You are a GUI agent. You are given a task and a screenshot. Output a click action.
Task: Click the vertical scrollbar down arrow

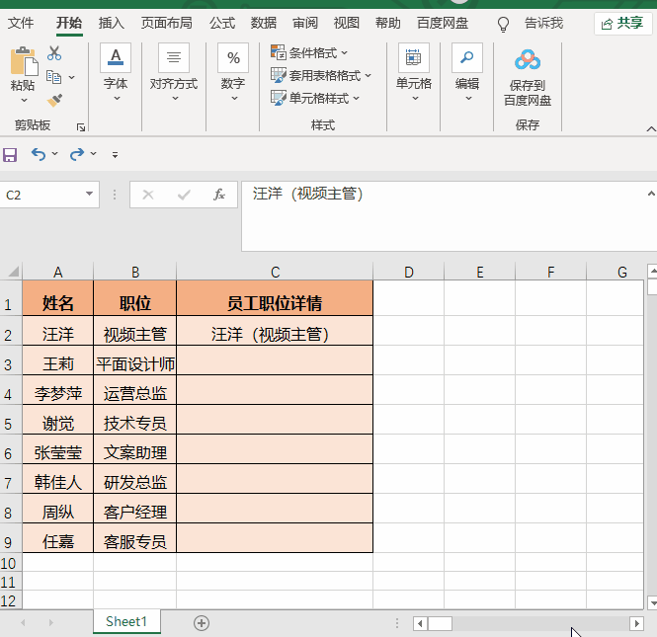[x=652, y=602]
